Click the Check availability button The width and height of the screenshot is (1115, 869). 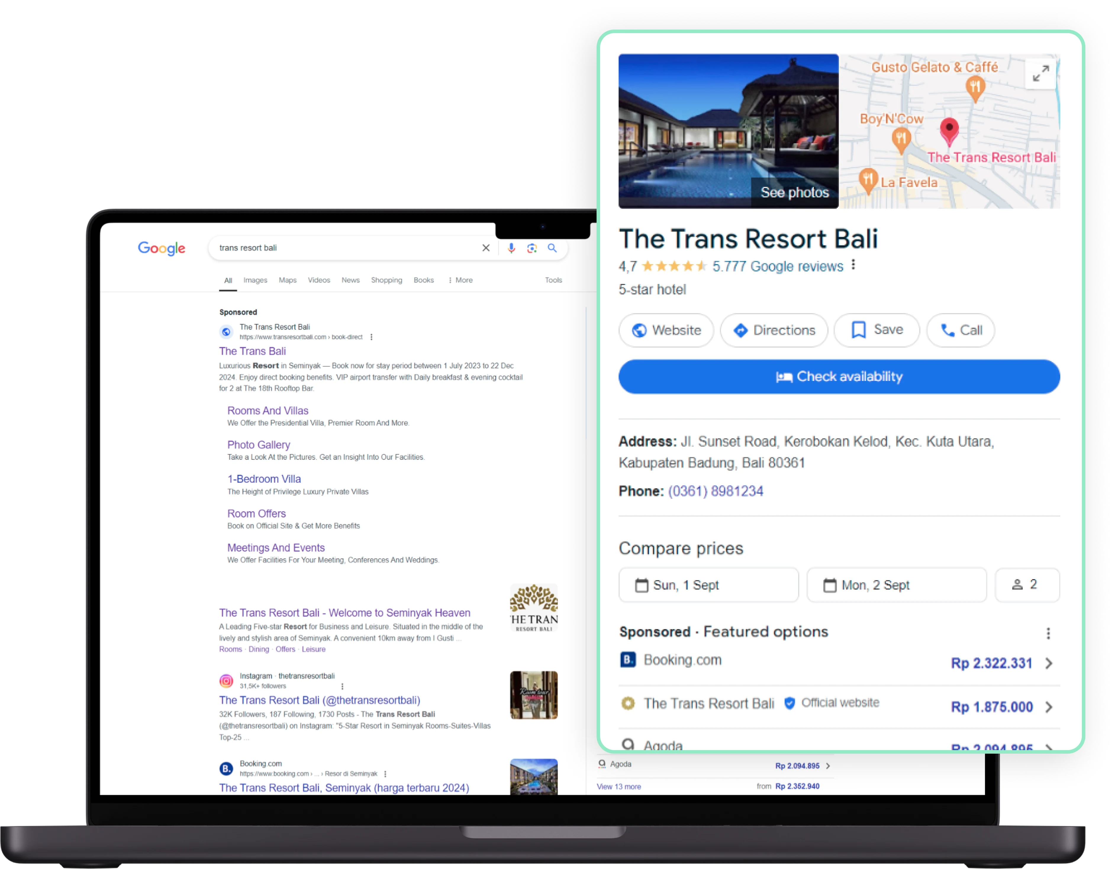[x=839, y=377]
